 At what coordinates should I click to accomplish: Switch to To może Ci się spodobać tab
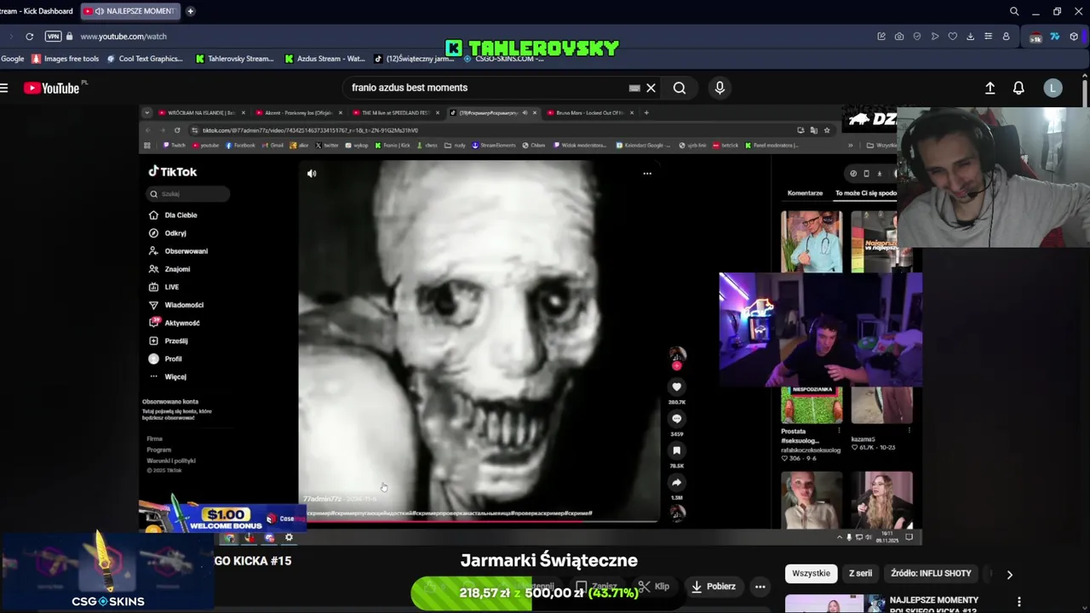[x=866, y=193]
